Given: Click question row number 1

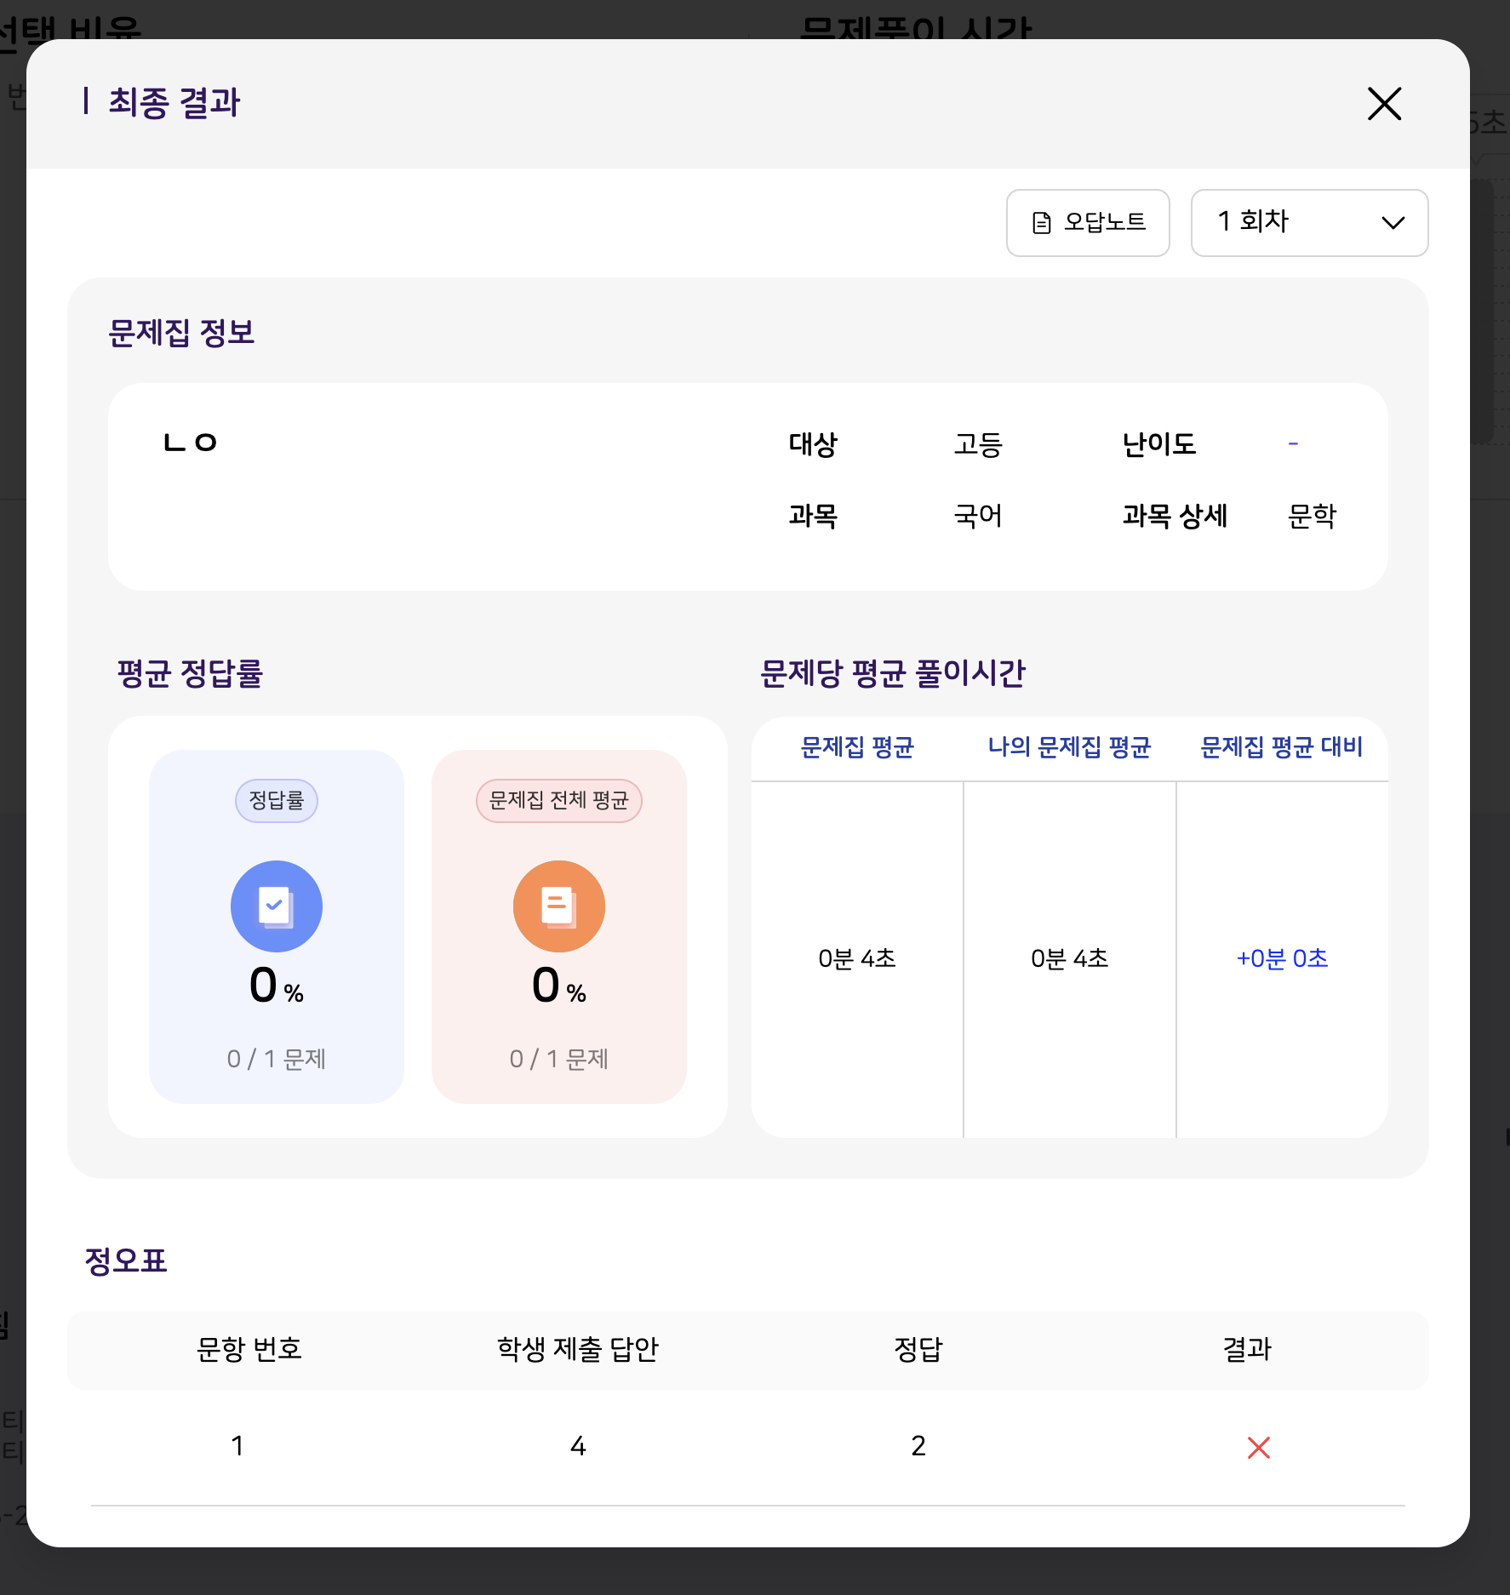Looking at the screenshot, I should pyautogui.click(x=237, y=1446).
